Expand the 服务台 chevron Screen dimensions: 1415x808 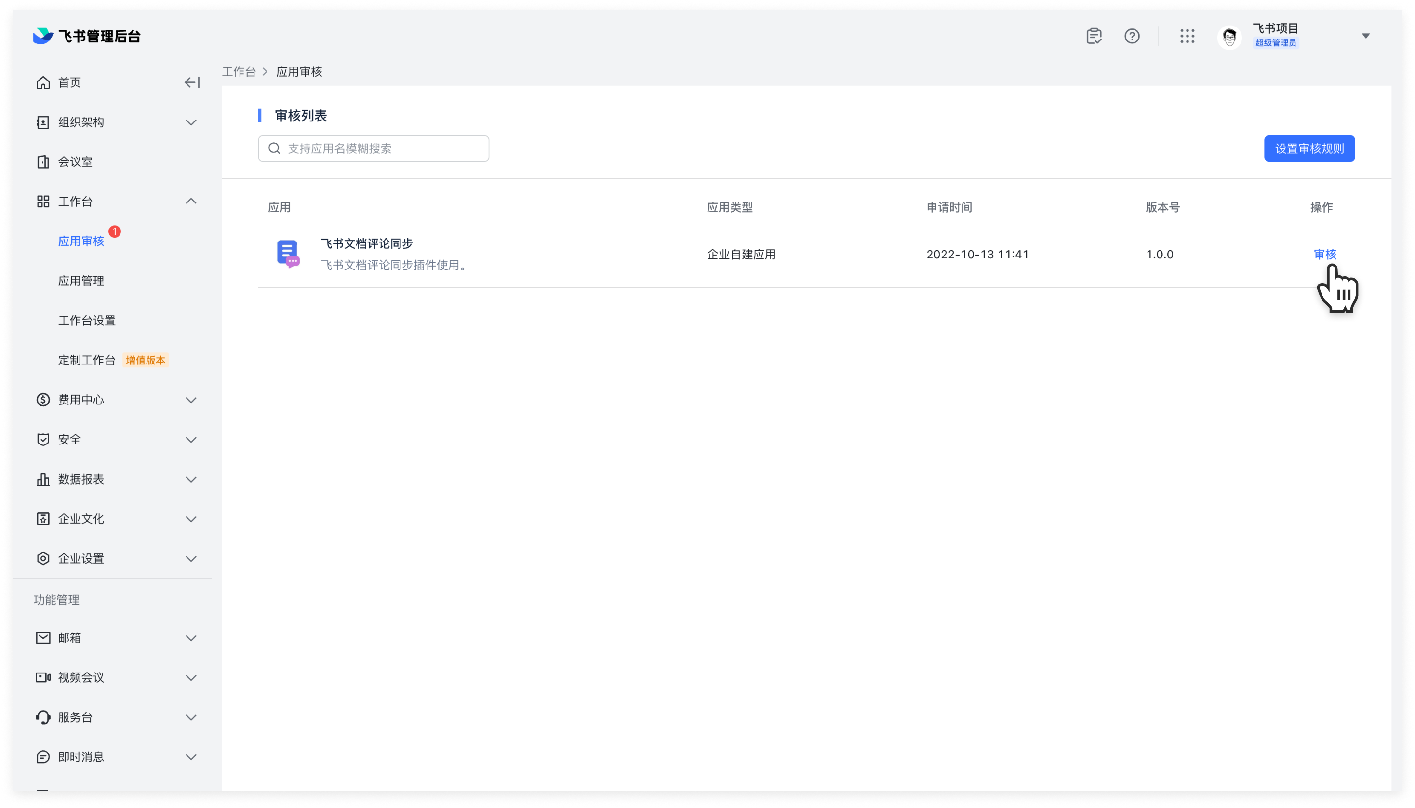(x=191, y=717)
